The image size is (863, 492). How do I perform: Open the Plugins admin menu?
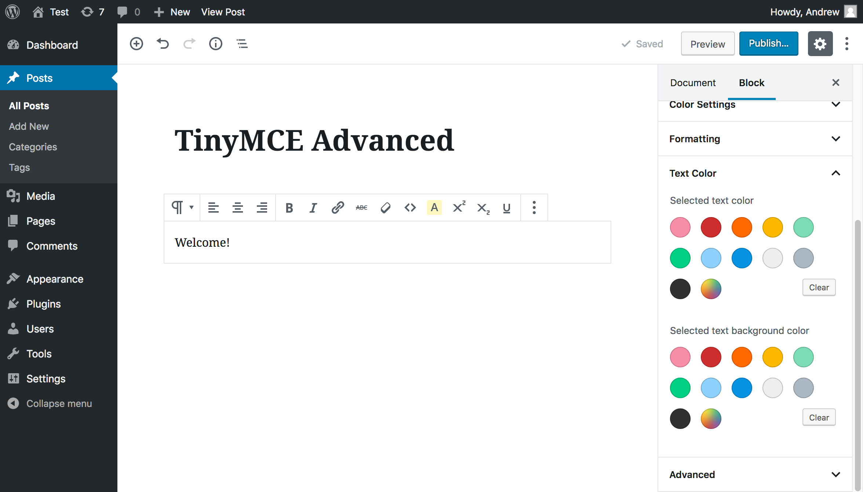[x=43, y=304]
